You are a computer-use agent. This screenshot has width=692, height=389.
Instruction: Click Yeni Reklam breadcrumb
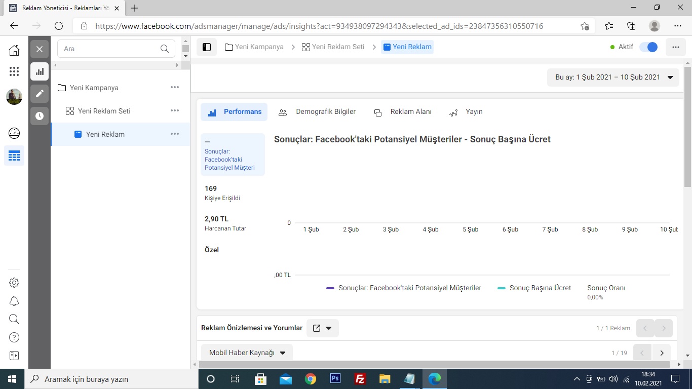[x=407, y=47]
